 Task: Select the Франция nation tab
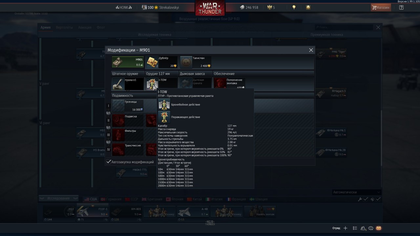pyautogui.click(x=236, y=199)
